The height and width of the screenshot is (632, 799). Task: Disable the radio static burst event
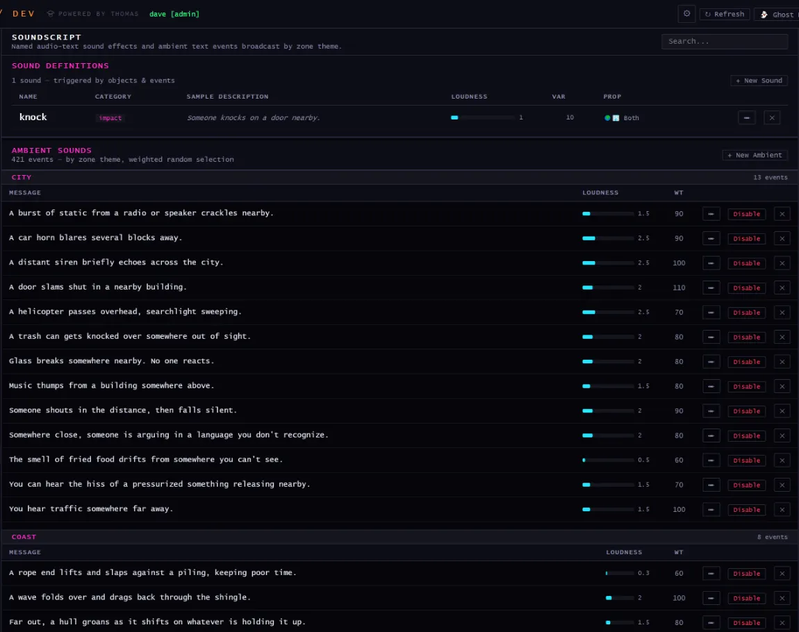(746, 214)
